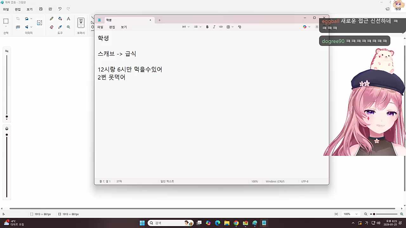Click the text line 스캐브 -> 급식
The width and height of the screenshot is (406, 228).
click(x=117, y=54)
